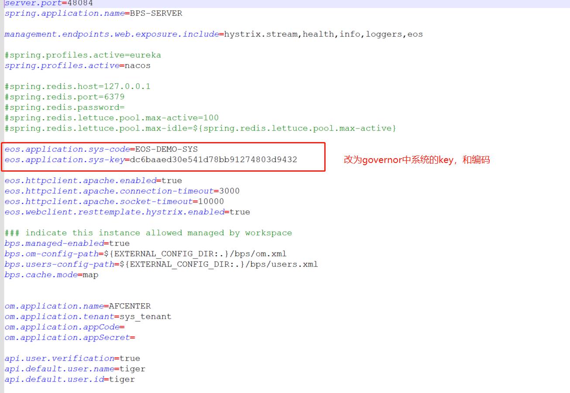This screenshot has height=393, width=570.
Task: Click the connection-timeout value 3000
Action: (229, 191)
